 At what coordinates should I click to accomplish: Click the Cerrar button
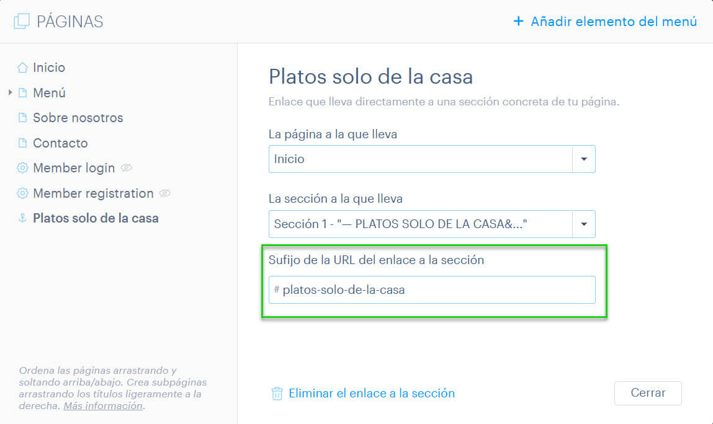[x=648, y=393]
